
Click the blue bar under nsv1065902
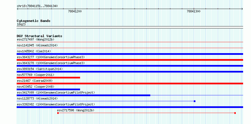pyautogui.click(x=130, y=54)
